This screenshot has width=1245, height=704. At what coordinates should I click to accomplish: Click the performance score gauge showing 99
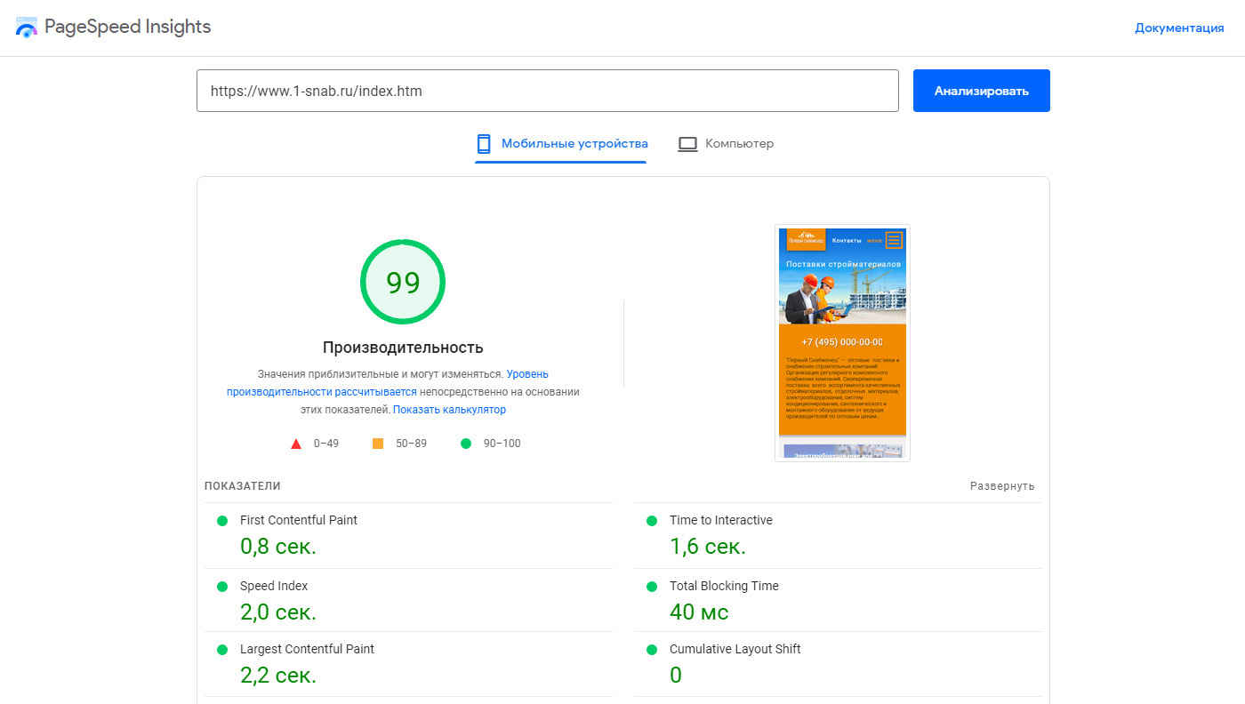pyautogui.click(x=403, y=283)
